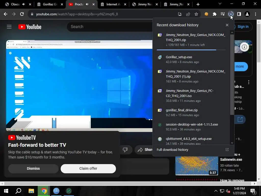
Task: Switch to the Internet A tab
Action: click(113, 4)
